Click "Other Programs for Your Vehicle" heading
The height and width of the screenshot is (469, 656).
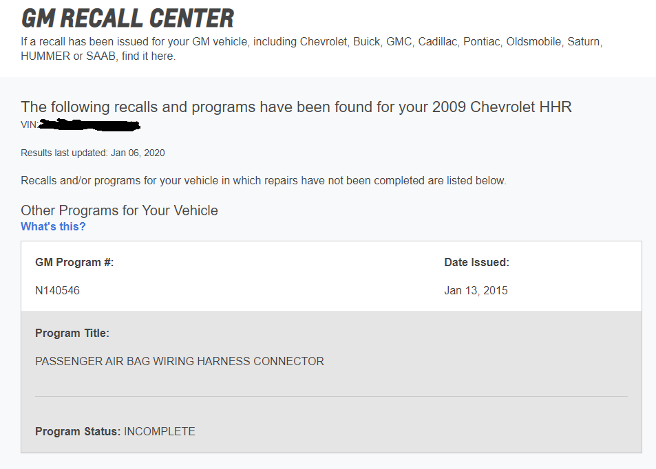[119, 210]
